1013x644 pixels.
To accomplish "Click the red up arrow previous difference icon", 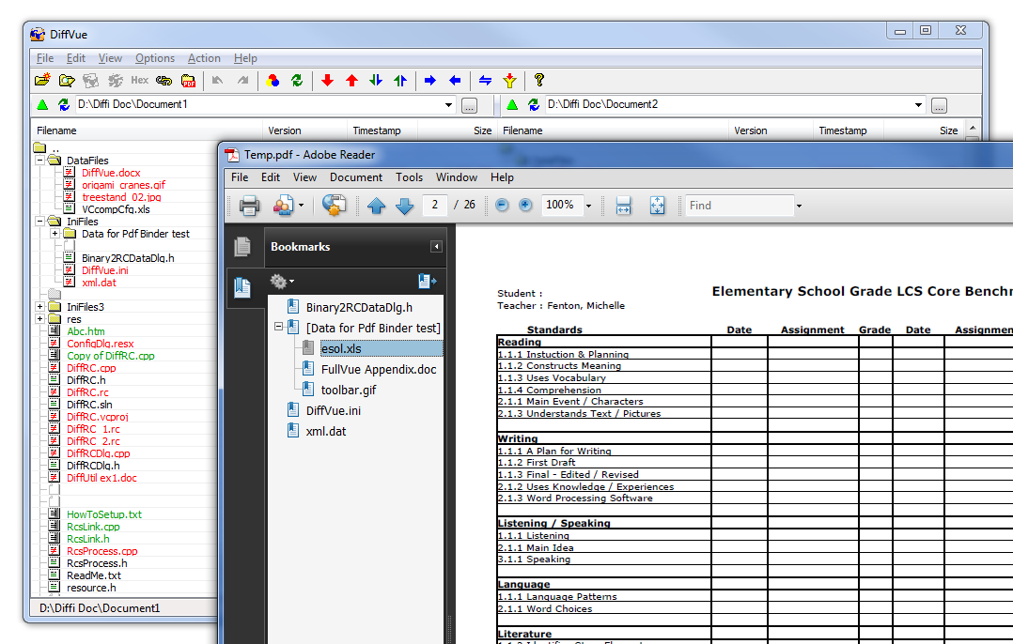I will (x=352, y=80).
